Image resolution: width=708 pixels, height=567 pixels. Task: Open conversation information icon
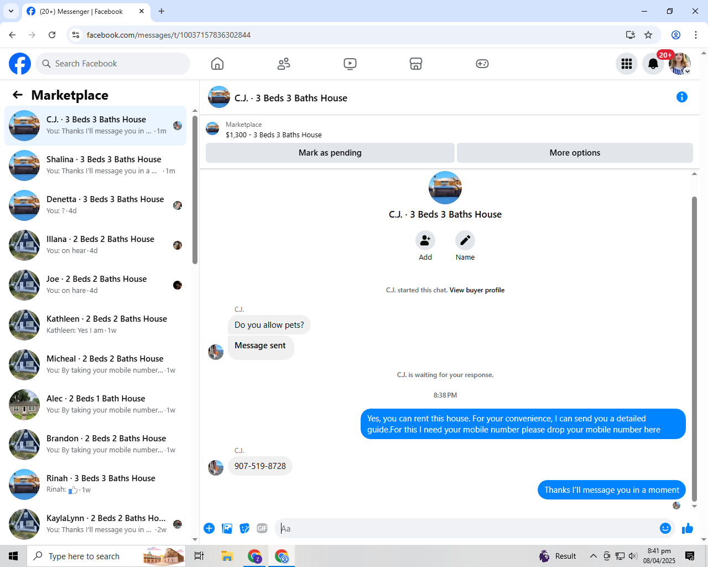click(682, 97)
